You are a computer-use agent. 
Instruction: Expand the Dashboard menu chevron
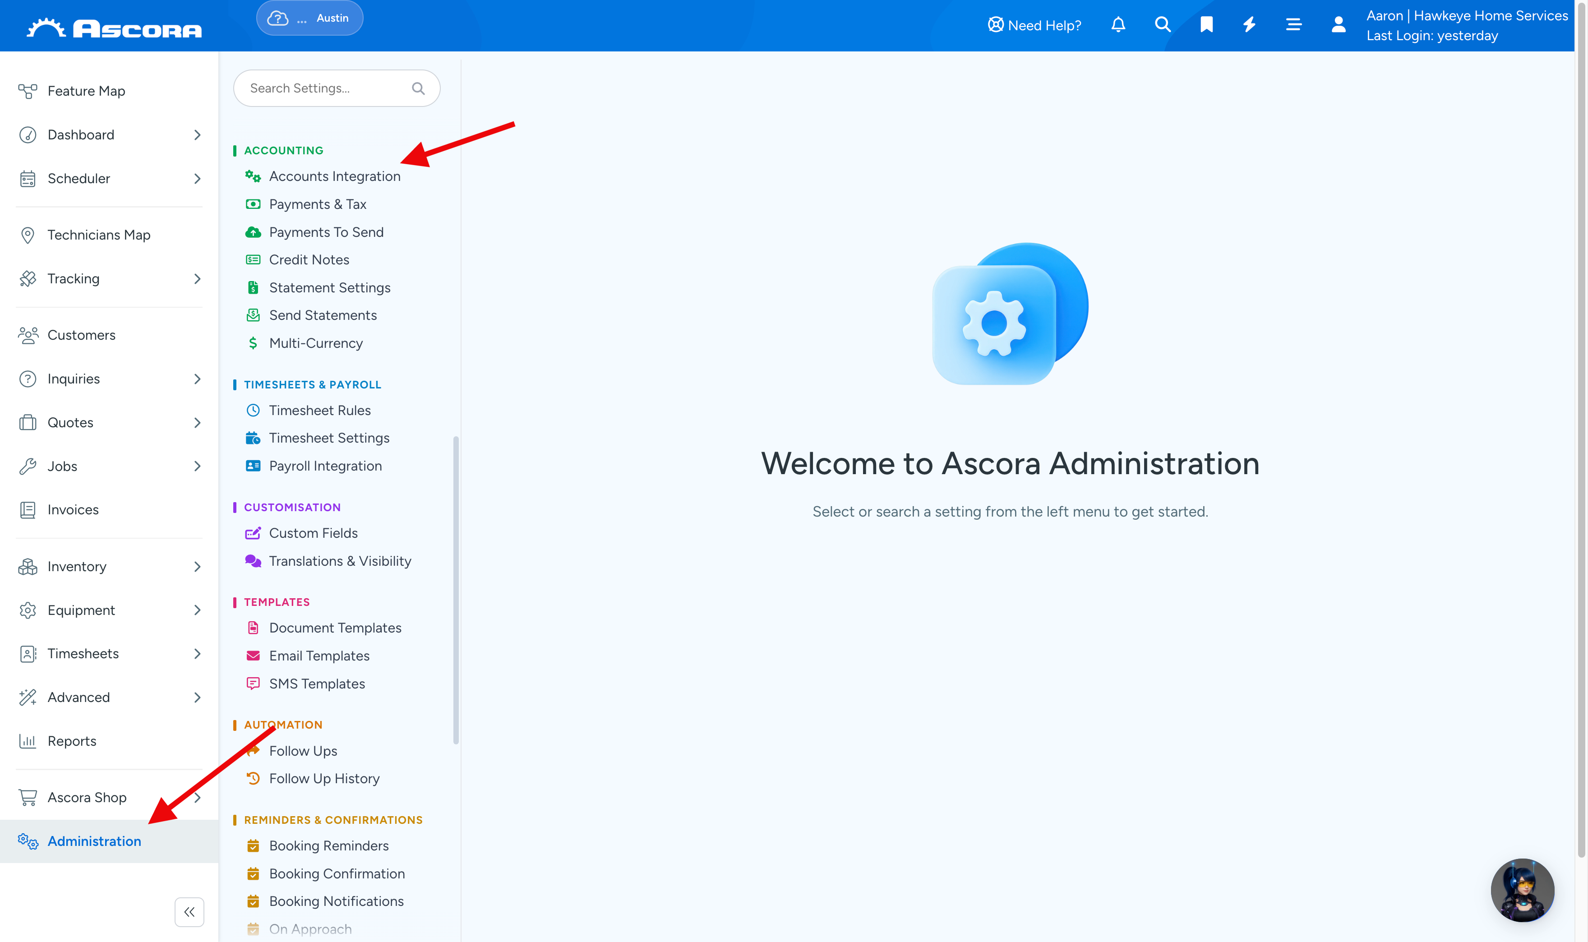[198, 135]
